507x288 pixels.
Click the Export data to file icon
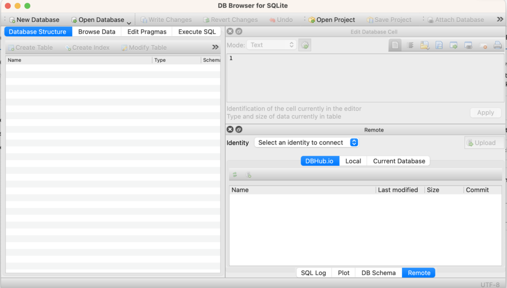439,45
